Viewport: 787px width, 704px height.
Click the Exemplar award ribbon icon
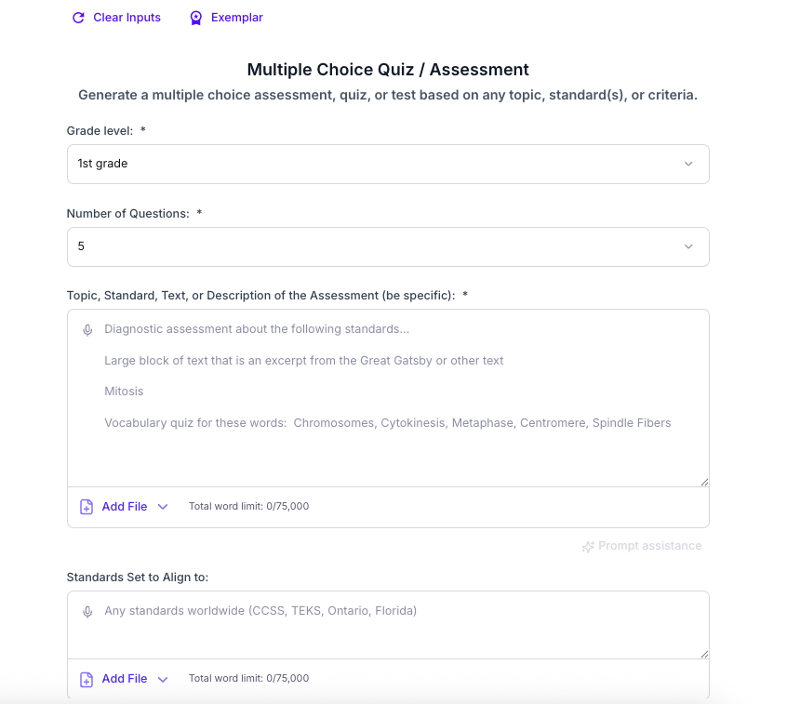click(195, 18)
